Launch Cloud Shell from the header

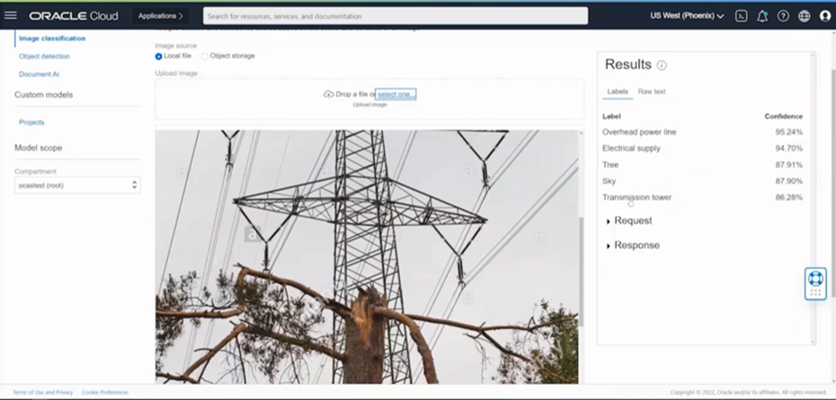tap(741, 16)
